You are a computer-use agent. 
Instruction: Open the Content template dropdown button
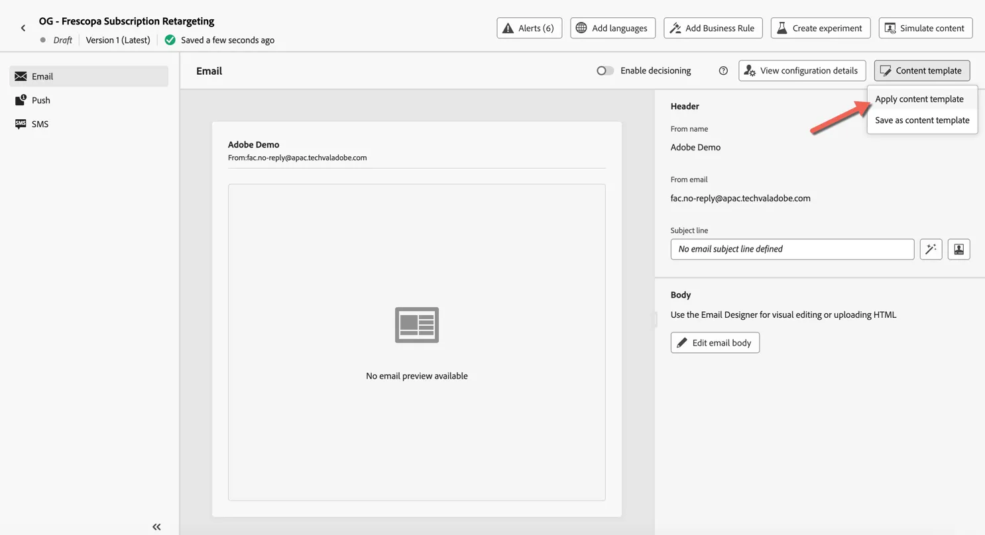922,71
